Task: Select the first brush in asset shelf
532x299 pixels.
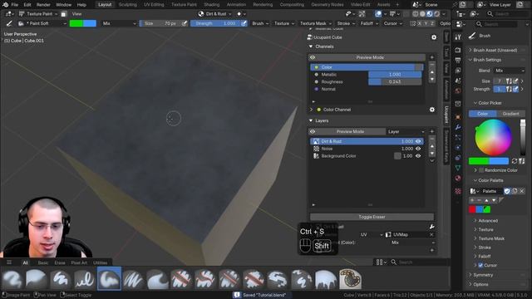Action: coord(12,279)
